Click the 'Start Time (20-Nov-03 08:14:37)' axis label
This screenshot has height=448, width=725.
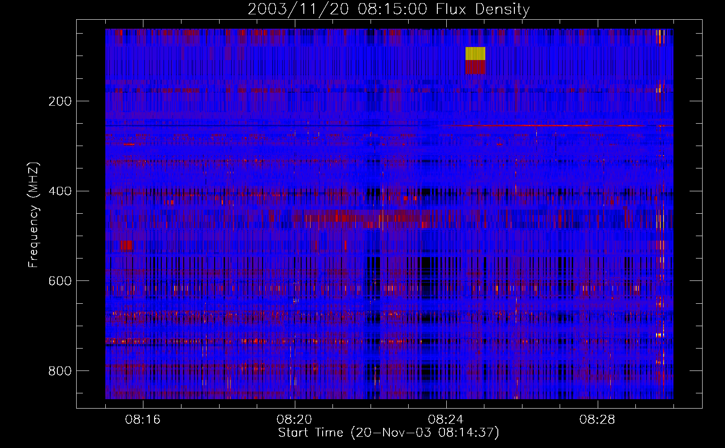(388, 433)
